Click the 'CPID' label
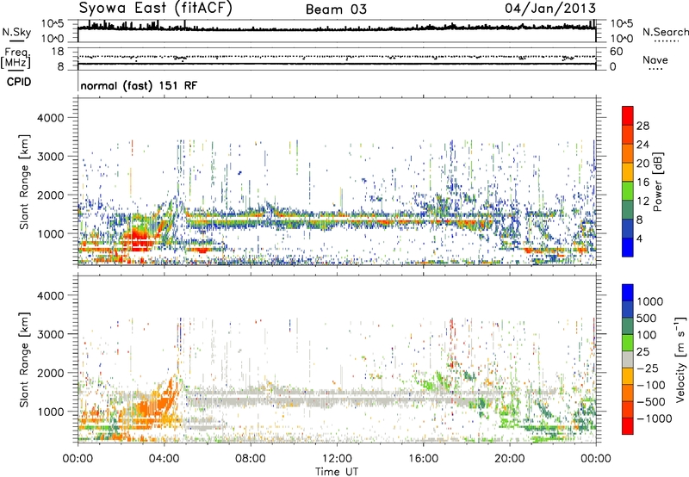The height and width of the screenshot is (477, 689). [x=19, y=82]
